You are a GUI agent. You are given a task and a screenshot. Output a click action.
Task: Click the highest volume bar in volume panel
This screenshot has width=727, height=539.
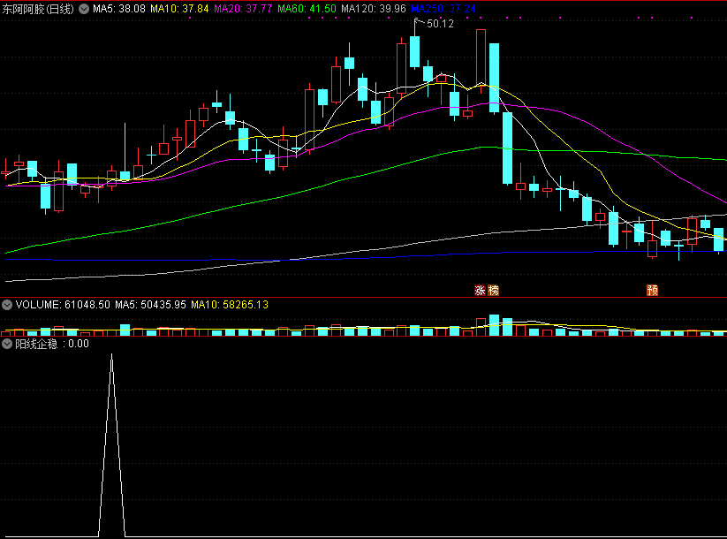click(495, 325)
